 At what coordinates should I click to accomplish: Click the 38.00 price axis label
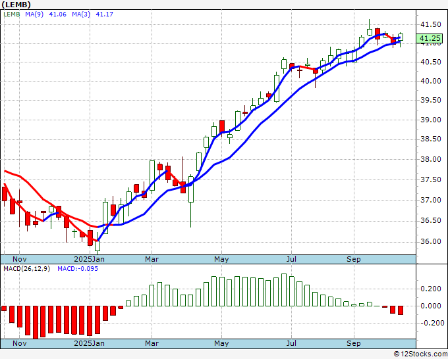click(431, 159)
